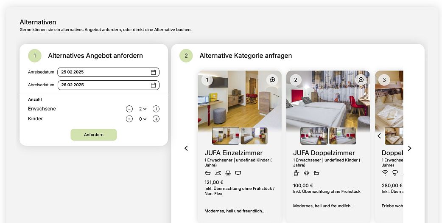Decrease the Erwachsene count with minus

pyautogui.click(x=129, y=109)
